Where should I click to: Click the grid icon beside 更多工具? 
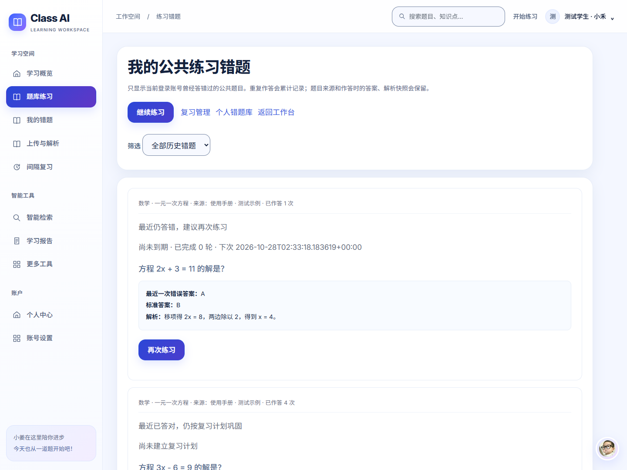click(17, 264)
